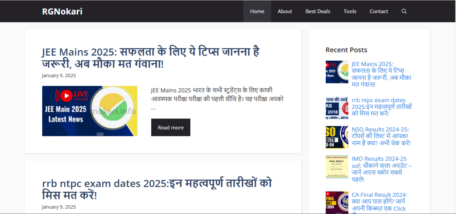
Task: Click sidebar NSO Results post thumbnail
Action: (337, 137)
